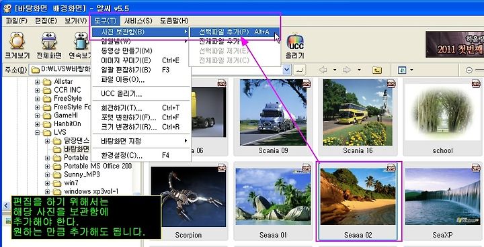Select the Scania 09 thumbnail
Viewport: 484px width, 247px height.
click(273, 117)
